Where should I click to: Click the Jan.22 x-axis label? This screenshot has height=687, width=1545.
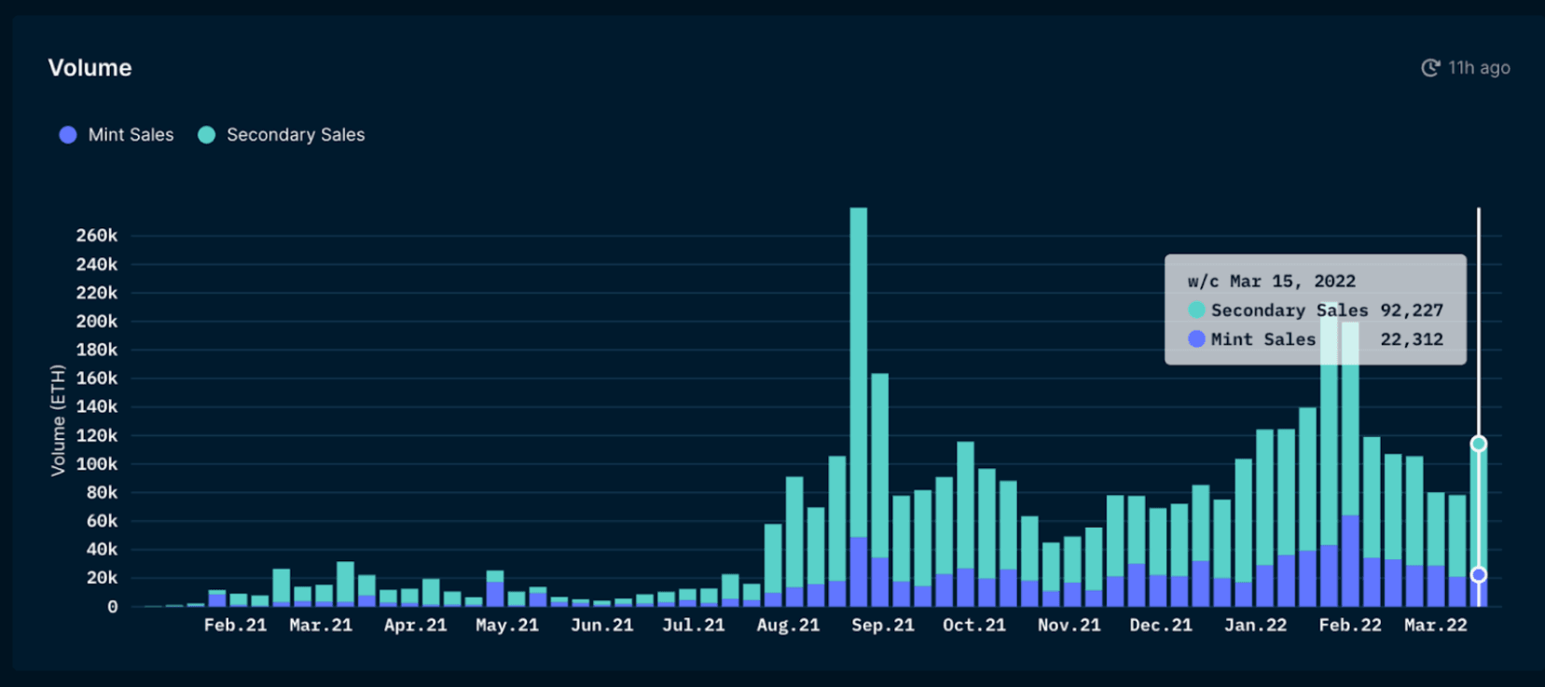1255,625
